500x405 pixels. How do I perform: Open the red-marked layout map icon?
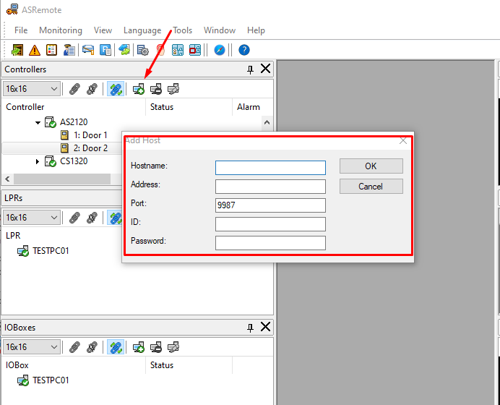pyautogui.click(x=195, y=50)
